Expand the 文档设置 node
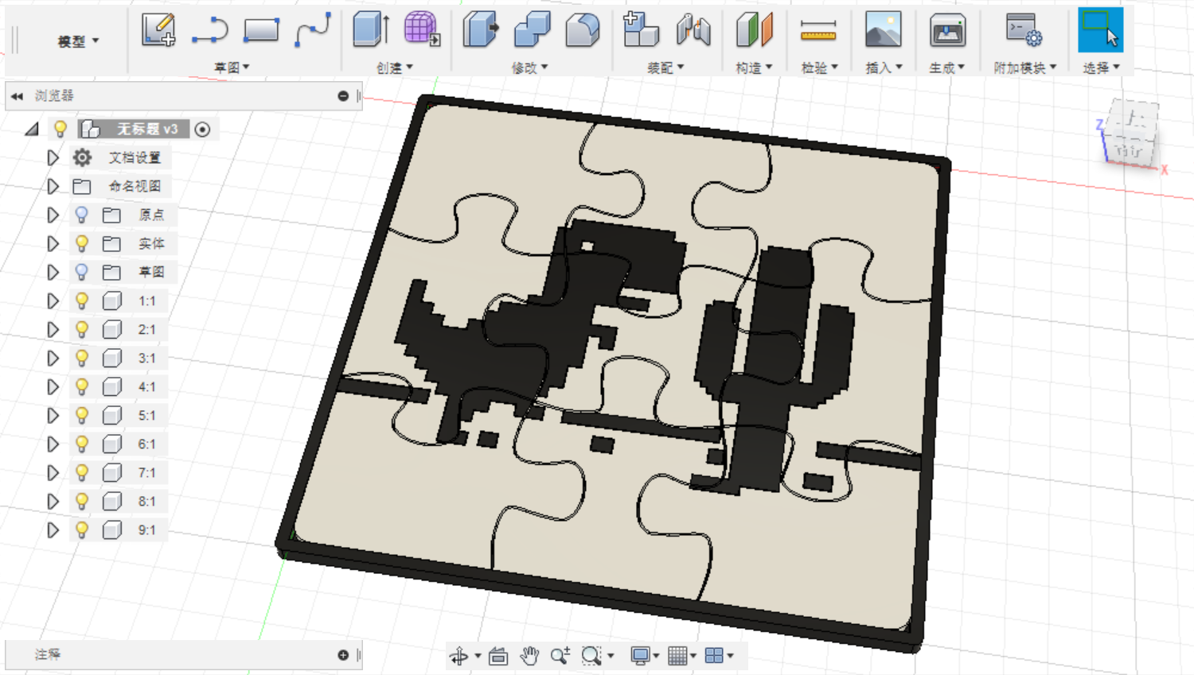Image resolution: width=1194 pixels, height=675 pixels. (53, 157)
